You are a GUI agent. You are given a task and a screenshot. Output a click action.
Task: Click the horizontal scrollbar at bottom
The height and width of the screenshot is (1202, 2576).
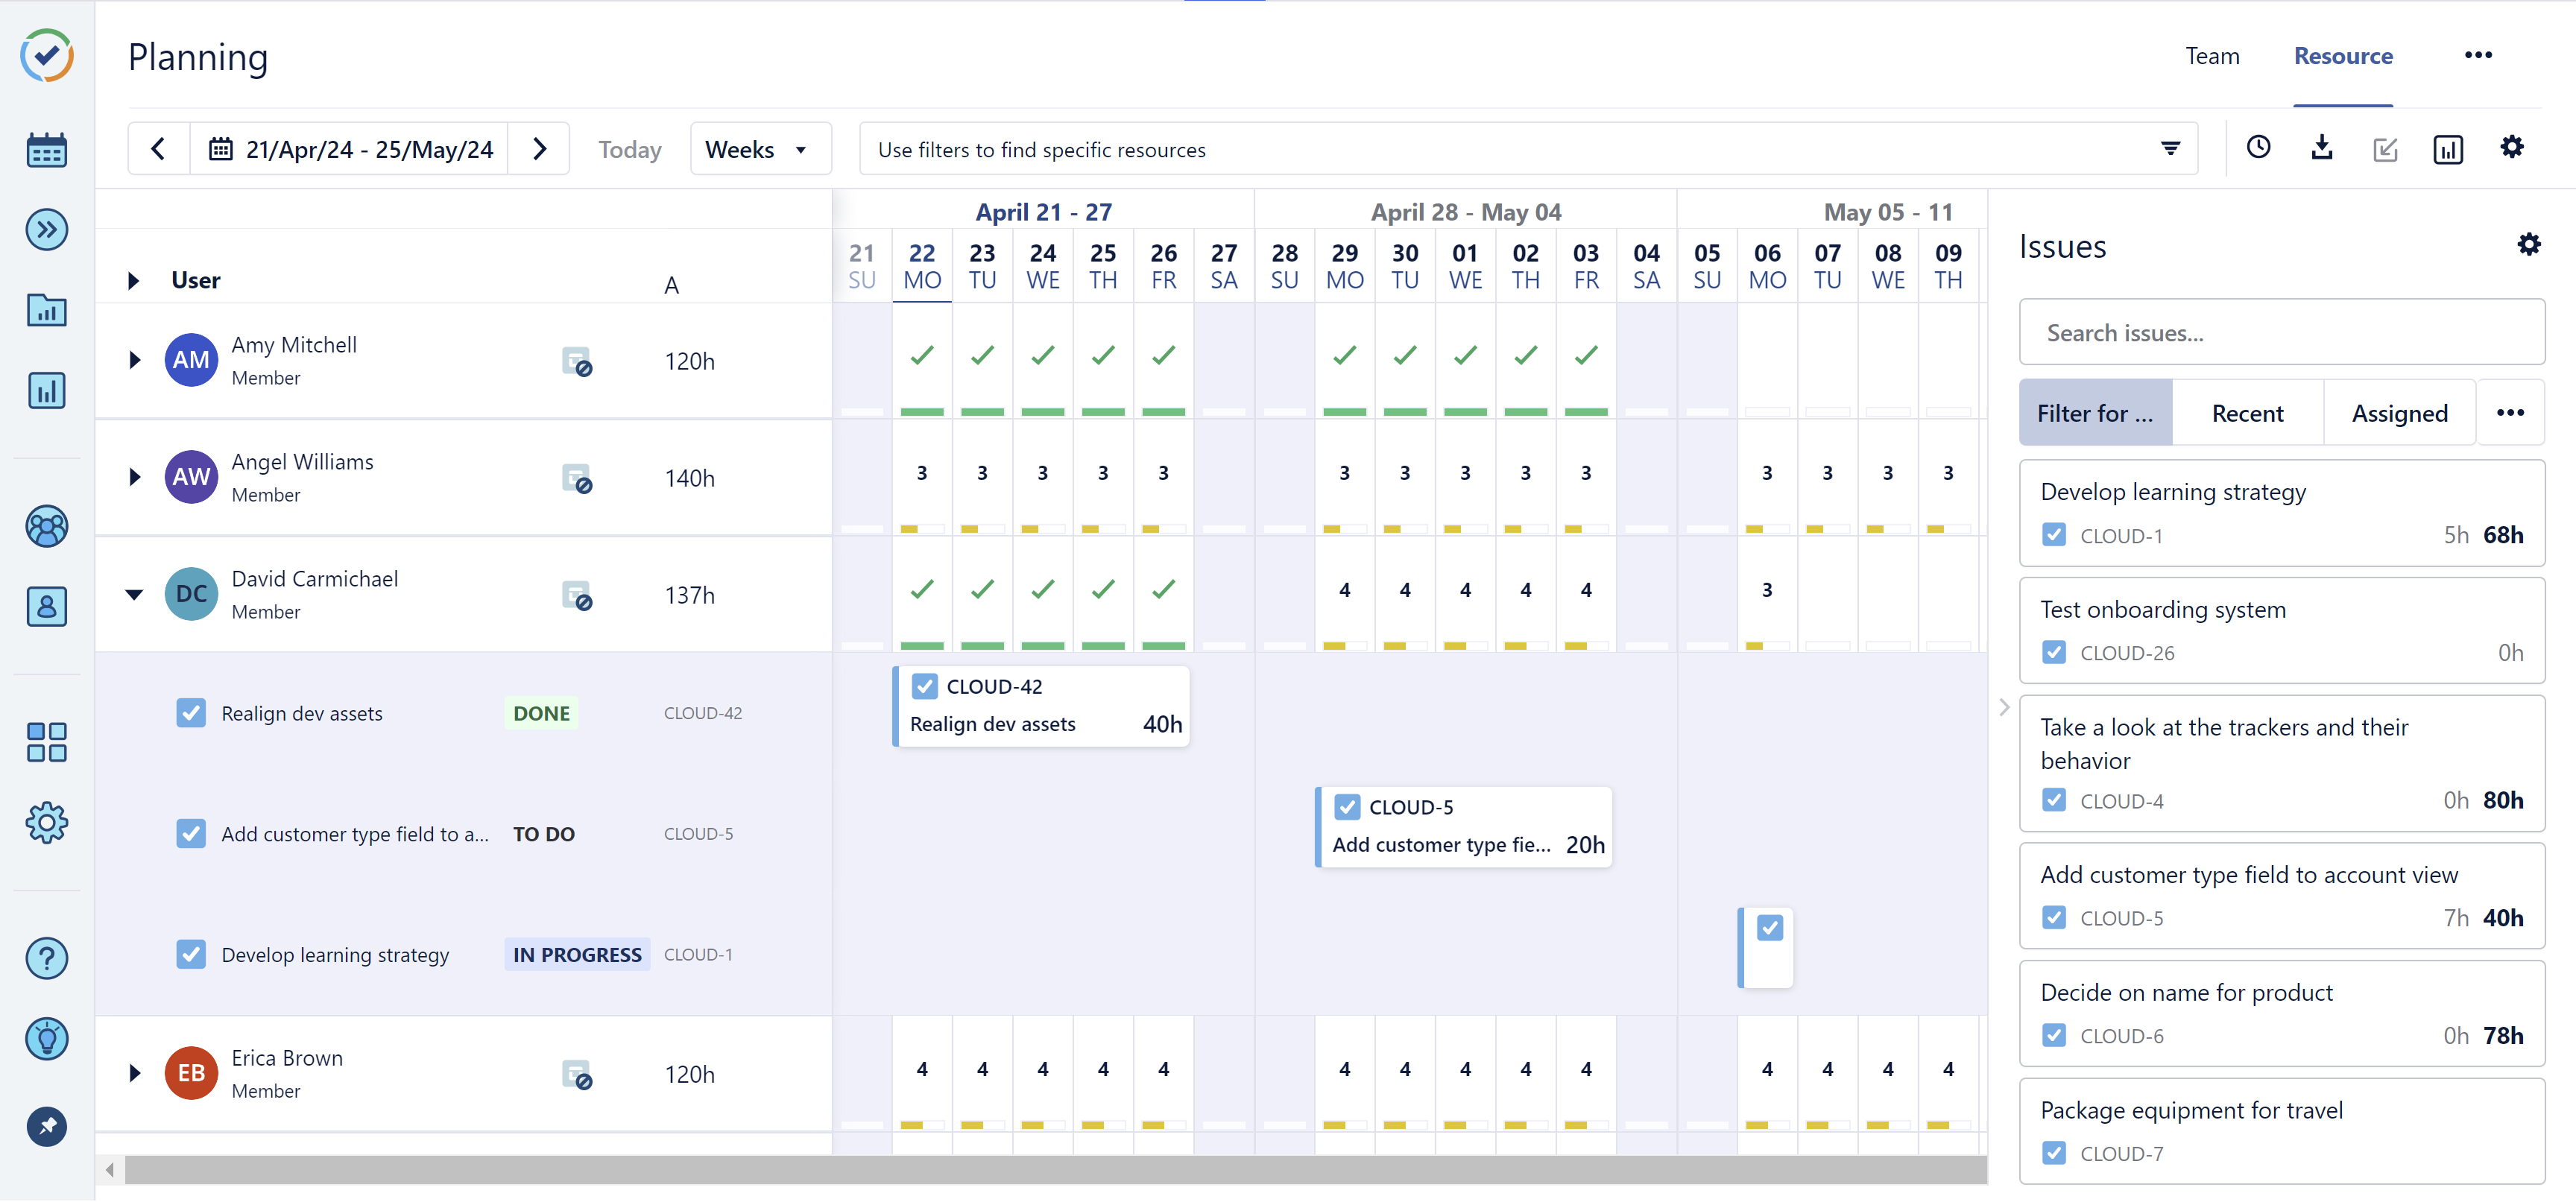(x=1055, y=1169)
